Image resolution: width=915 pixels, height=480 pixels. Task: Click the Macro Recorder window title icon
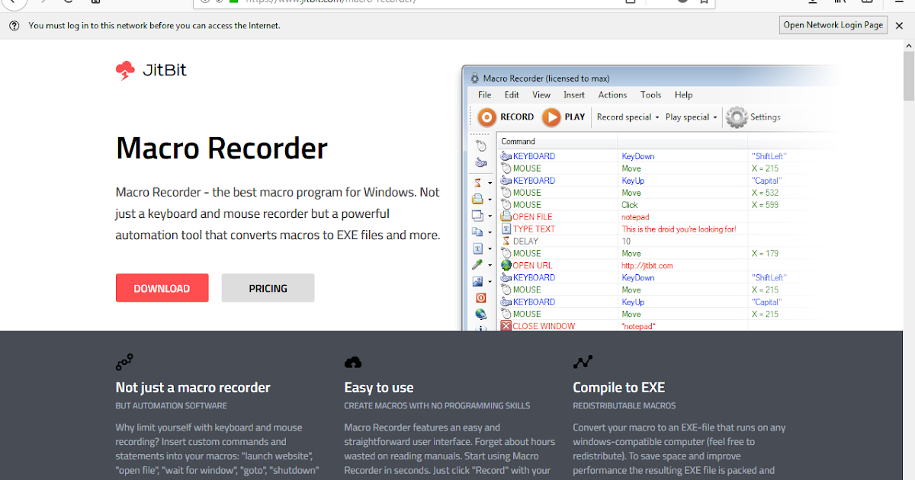pos(474,78)
